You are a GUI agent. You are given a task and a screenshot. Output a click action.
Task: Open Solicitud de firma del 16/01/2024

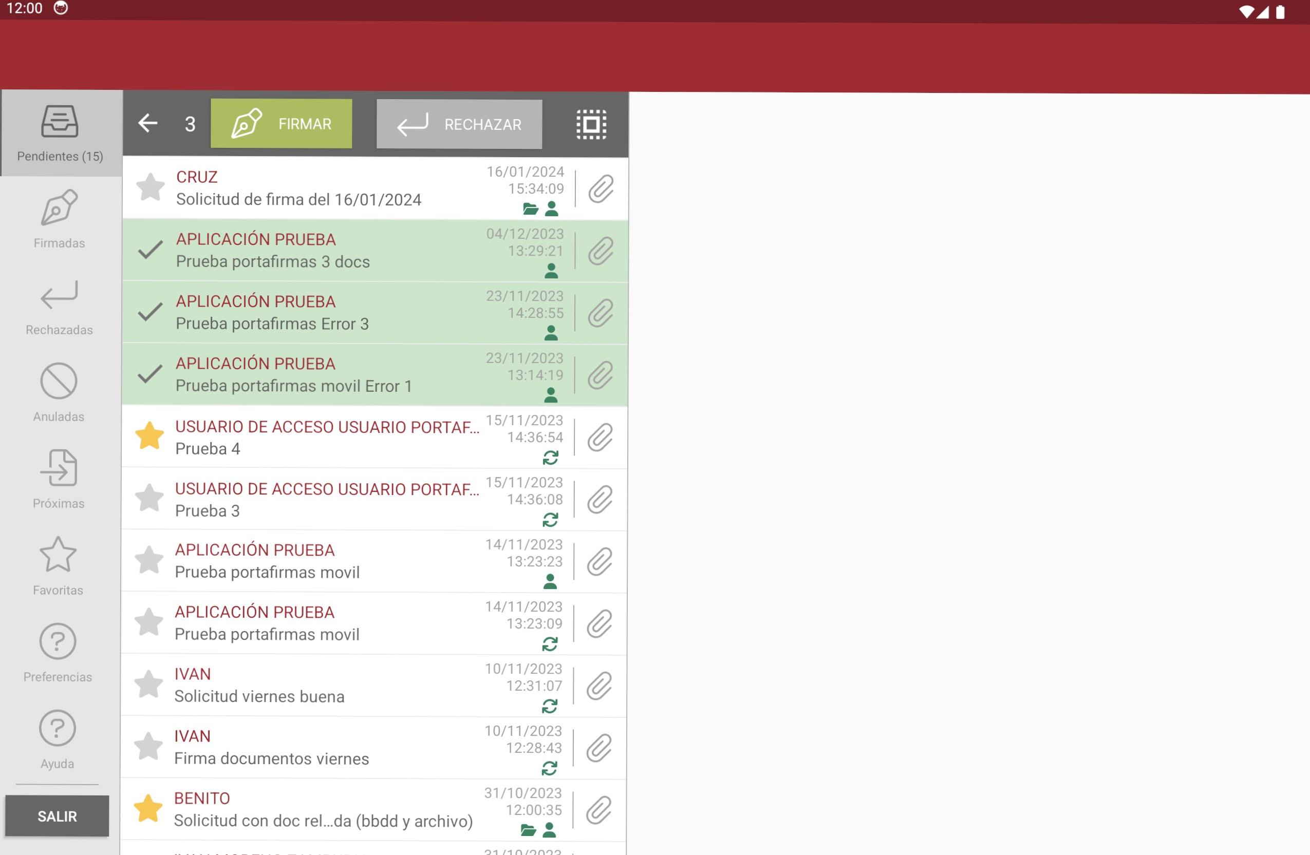299,200
